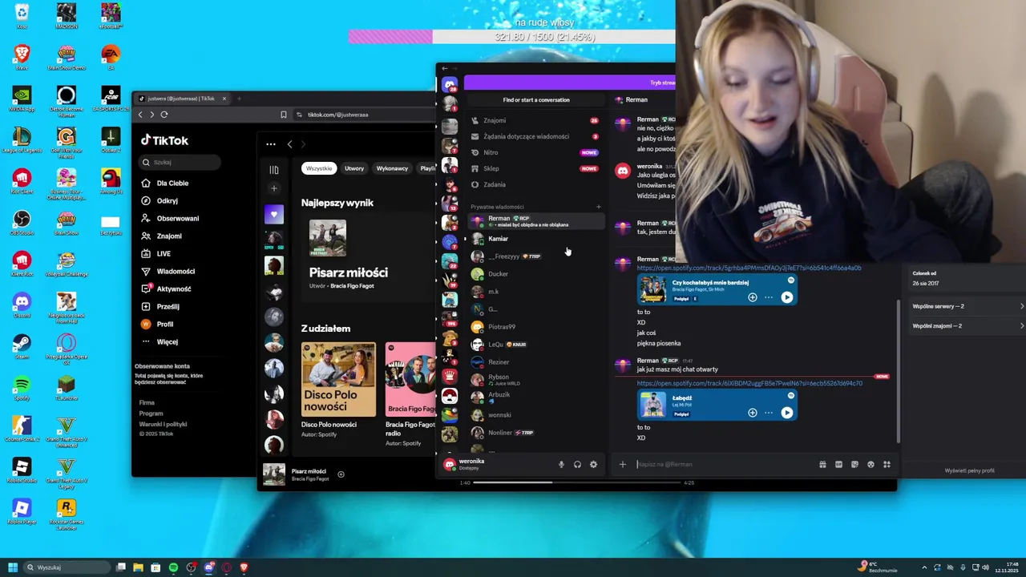This screenshot has width=1026, height=577.
Task: Open Żądania dotyczące wiadomości in Discord
Action: (x=536, y=136)
